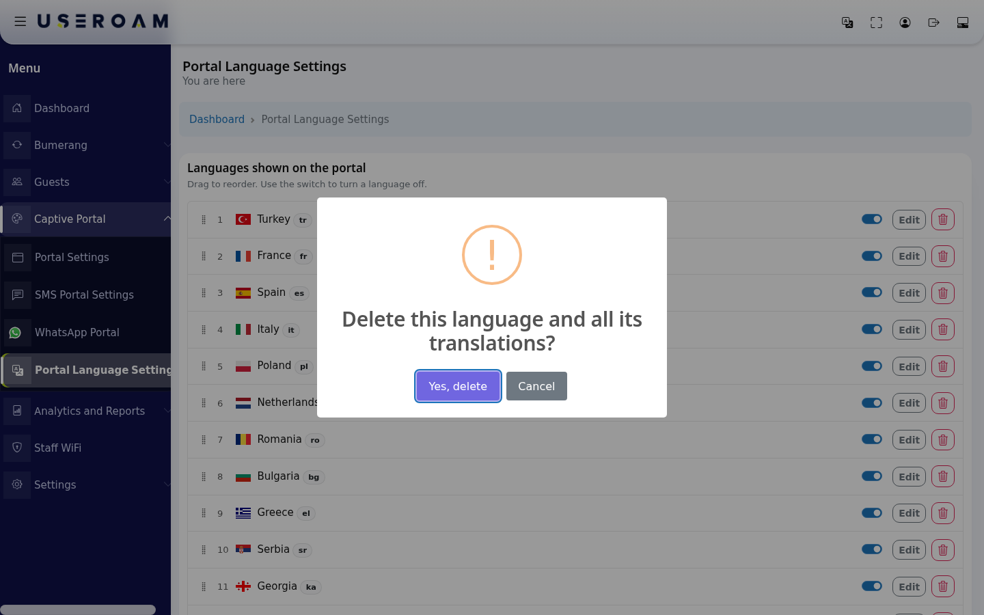The height and width of the screenshot is (615, 984).
Task: Follow the Dashboard breadcrumb link
Action: tap(217, 119)
